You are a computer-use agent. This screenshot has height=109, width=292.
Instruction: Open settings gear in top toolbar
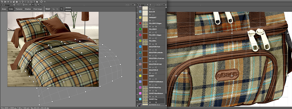[x=8, y=2]
